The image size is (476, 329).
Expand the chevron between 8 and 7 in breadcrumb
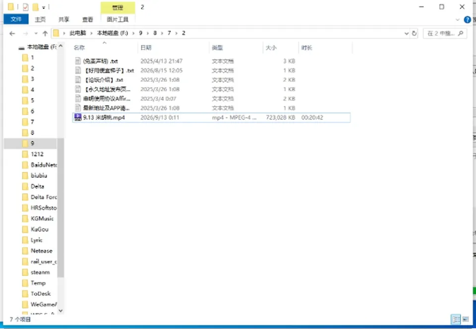162,33
